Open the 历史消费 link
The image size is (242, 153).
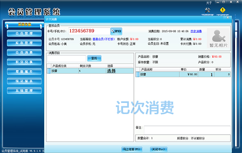point(196,31)
